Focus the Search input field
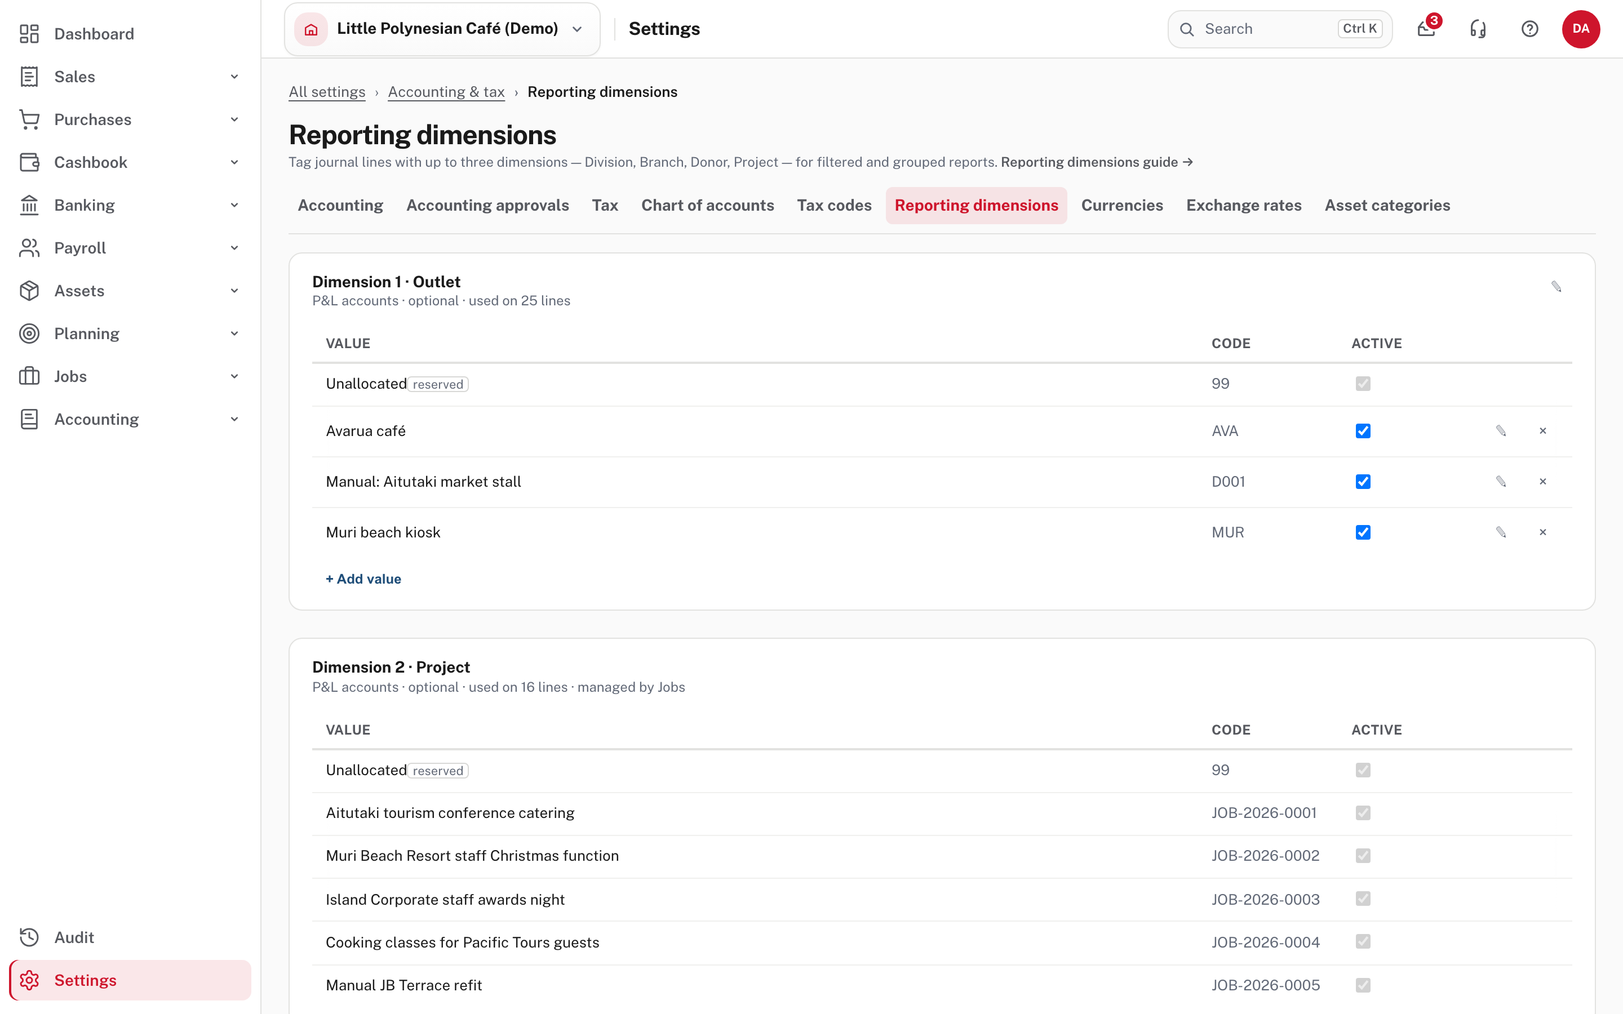The height and width of the screenshot is (1014, 1623). (x=1280, y=29)
